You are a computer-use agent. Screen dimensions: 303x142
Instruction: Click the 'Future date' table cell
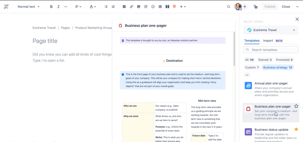click(199, 137)
